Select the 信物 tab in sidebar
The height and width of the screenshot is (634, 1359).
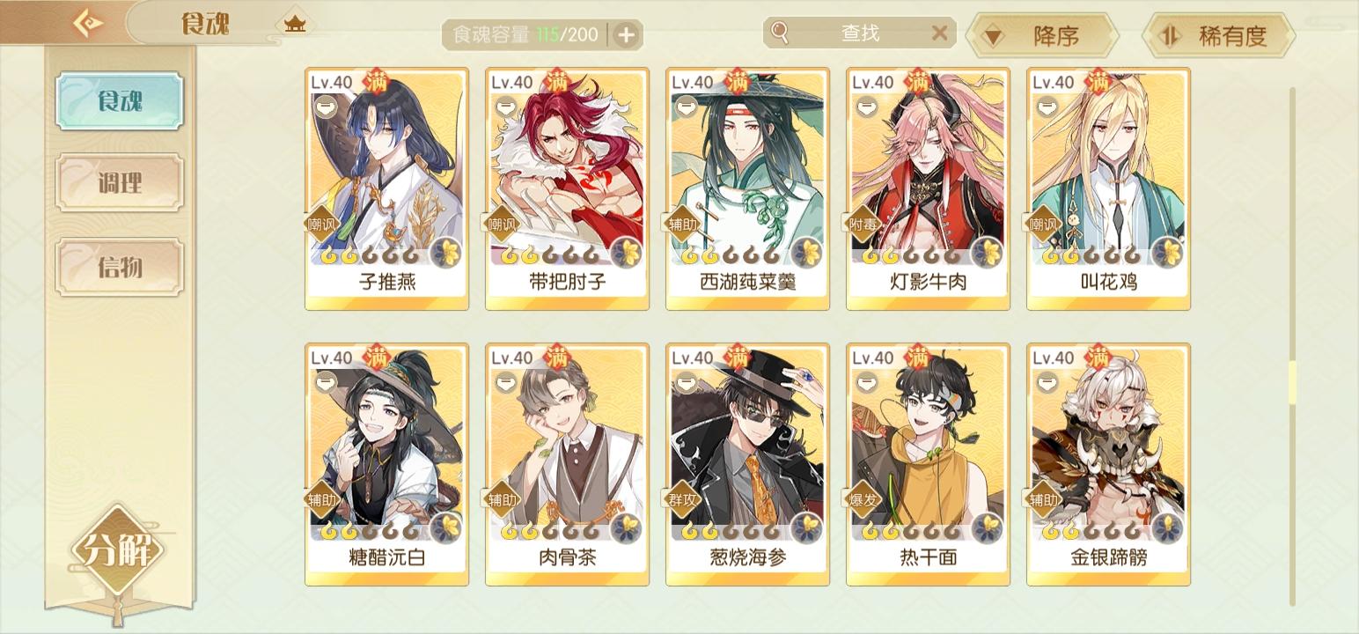click(120, 266)
